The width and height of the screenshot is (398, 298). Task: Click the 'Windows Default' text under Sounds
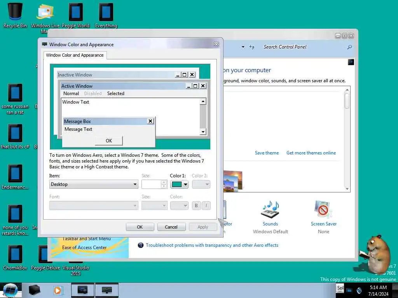[x=271, y=231]
